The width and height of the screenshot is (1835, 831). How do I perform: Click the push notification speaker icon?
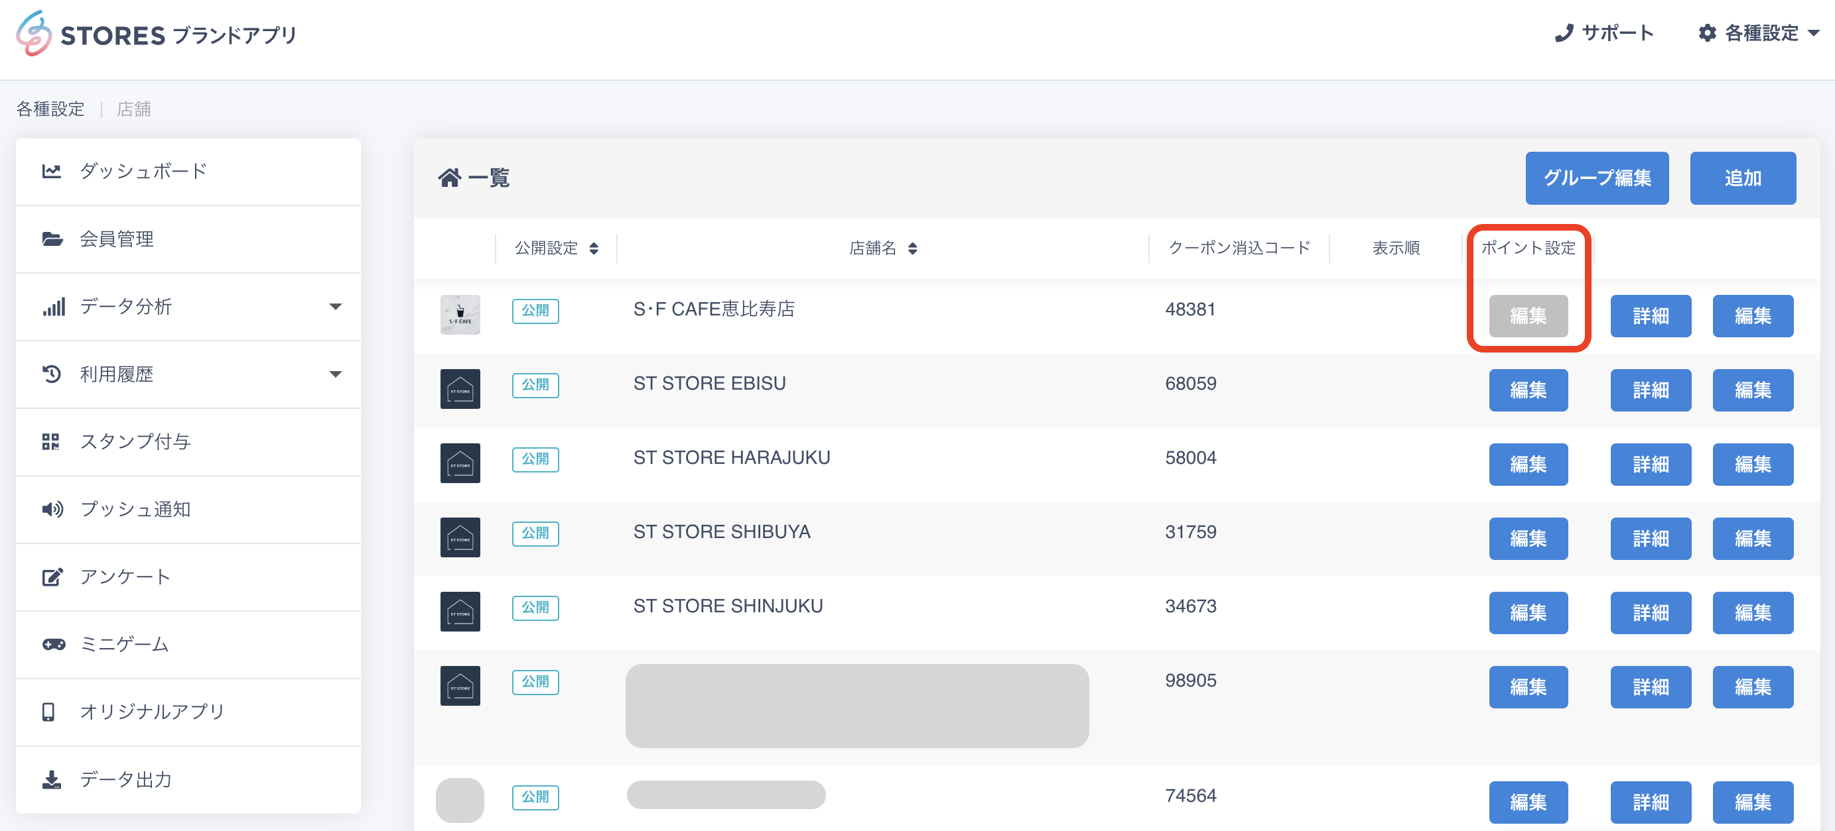52,510
